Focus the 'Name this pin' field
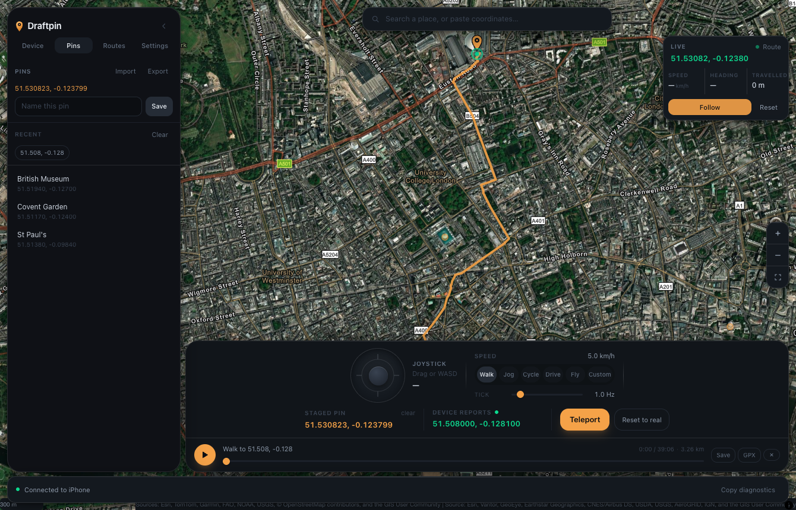The height and width of the screenshot is (510, 796). click(78, 106)
